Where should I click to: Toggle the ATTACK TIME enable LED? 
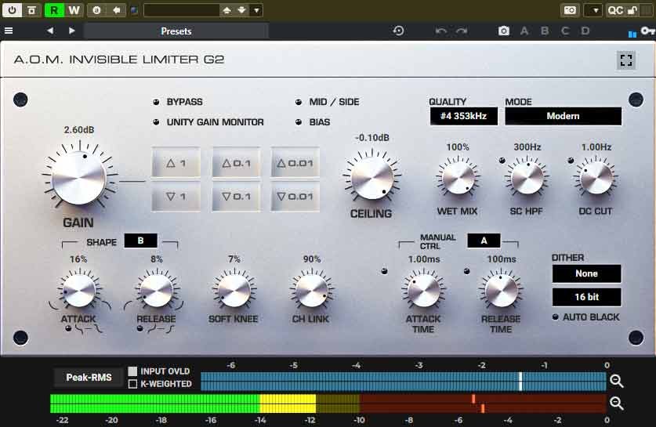(x=385, y=271)
